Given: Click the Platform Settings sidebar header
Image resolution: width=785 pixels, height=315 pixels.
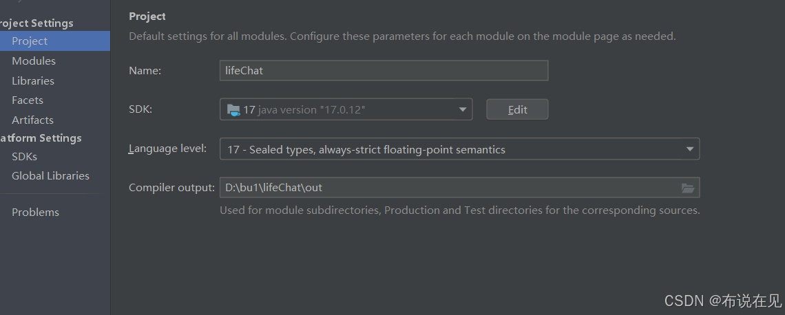Looking at the screenshot, I should point(41,138).
